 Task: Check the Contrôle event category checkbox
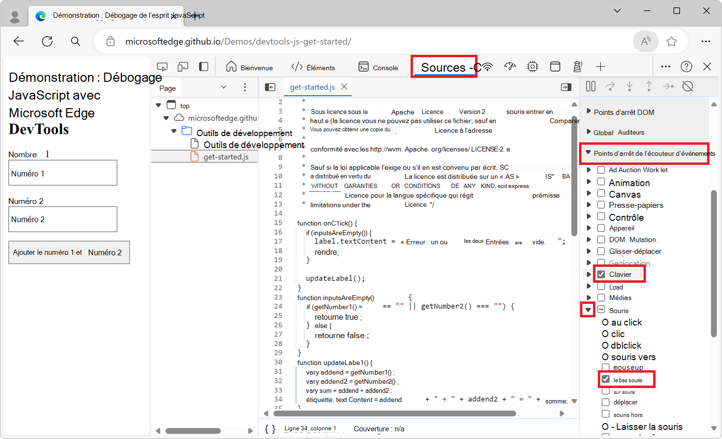pos(601,216)
